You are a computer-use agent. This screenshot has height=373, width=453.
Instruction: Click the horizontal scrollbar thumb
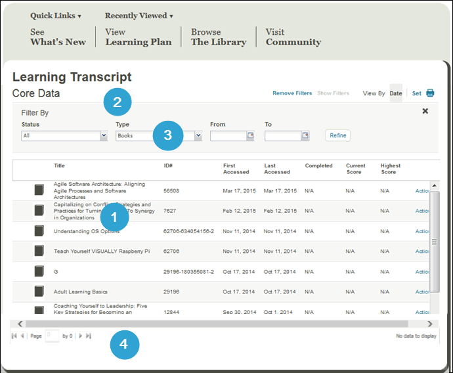click(x=217, y=324)
